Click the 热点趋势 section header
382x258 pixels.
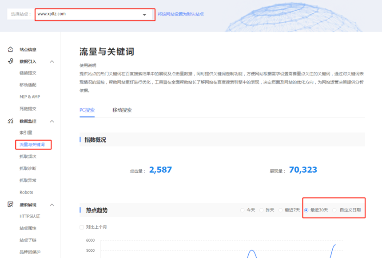click(97, 210)
